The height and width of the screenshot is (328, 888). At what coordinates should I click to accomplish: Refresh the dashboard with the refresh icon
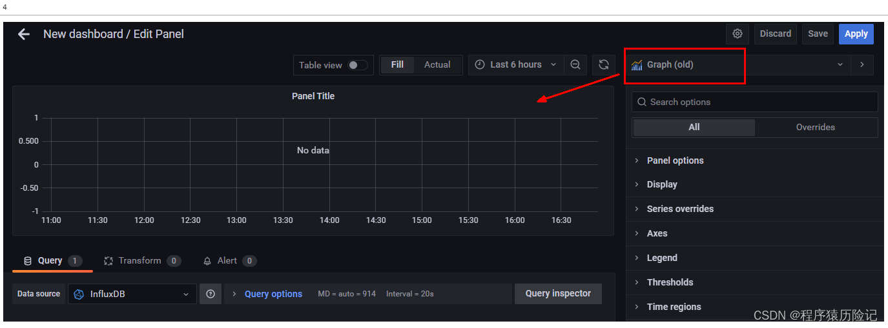coord(604,64)
